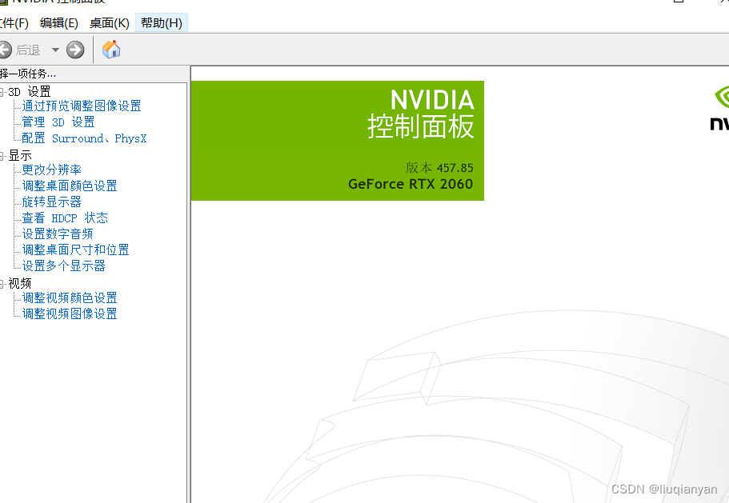Click the 后退 back label
The image size is (729, 503).
[28, 50]
